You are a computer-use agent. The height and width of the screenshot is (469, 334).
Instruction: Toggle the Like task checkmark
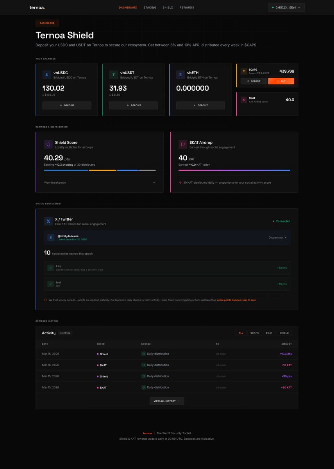(x=50, y=268)
